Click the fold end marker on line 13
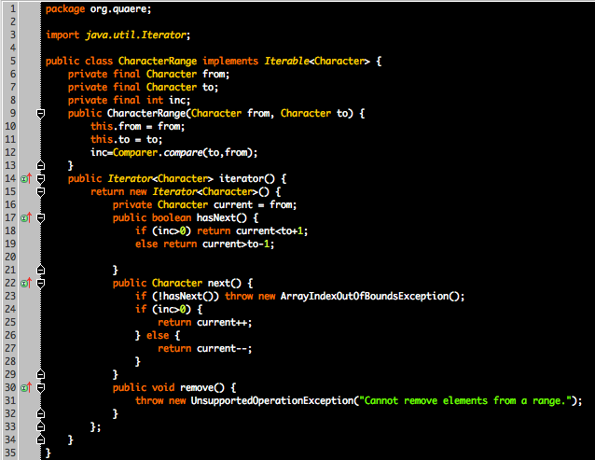This screenshot has height=460, width=595. 41,165
